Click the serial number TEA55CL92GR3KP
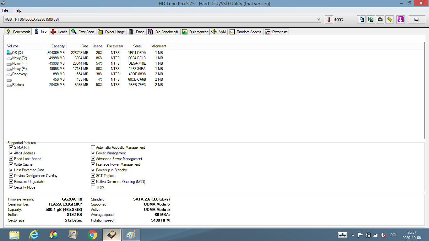This screenshot has width=429, height=241. pos(65,204)
